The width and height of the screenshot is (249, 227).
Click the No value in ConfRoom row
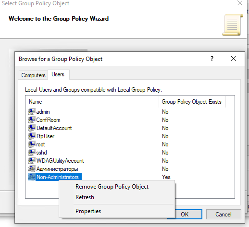click(x=165, y=120)
